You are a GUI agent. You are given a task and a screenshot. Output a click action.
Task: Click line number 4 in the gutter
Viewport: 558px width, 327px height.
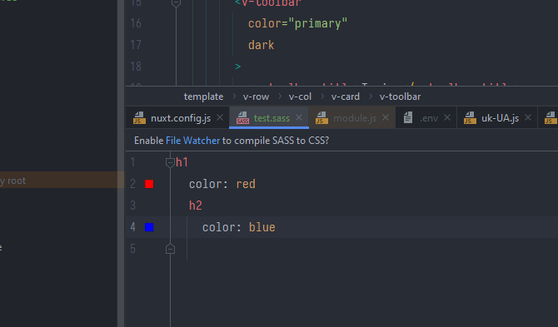(x=132, y=227)
